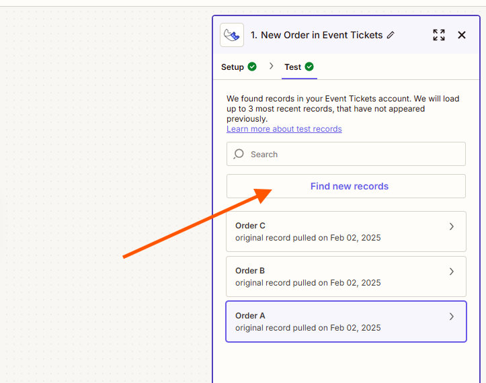Click the step title New Order in Event Tickets

coord(317,35)
